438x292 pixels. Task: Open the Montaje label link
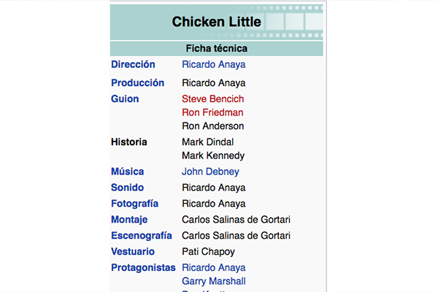pos(129,220)
